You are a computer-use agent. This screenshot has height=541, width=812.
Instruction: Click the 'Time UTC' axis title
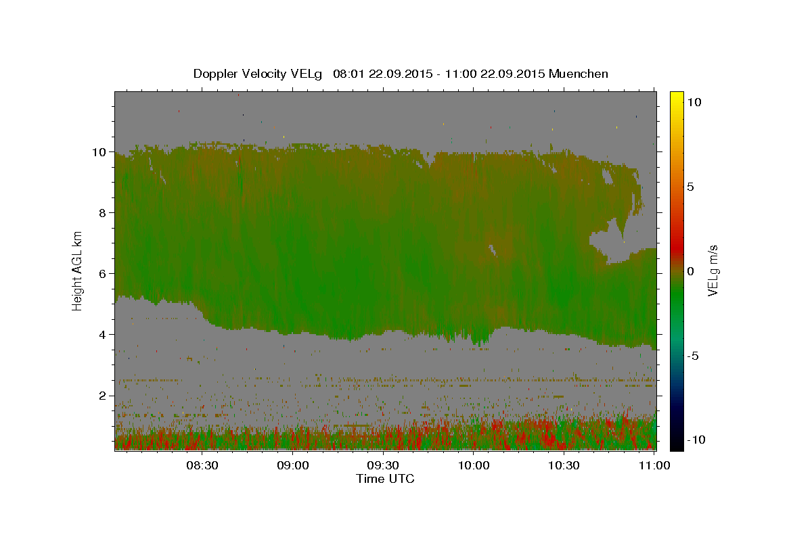coord(385,479)
